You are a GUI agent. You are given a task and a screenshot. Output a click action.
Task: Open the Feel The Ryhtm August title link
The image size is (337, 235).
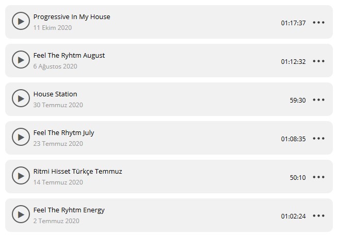click(x=69, y=56)
